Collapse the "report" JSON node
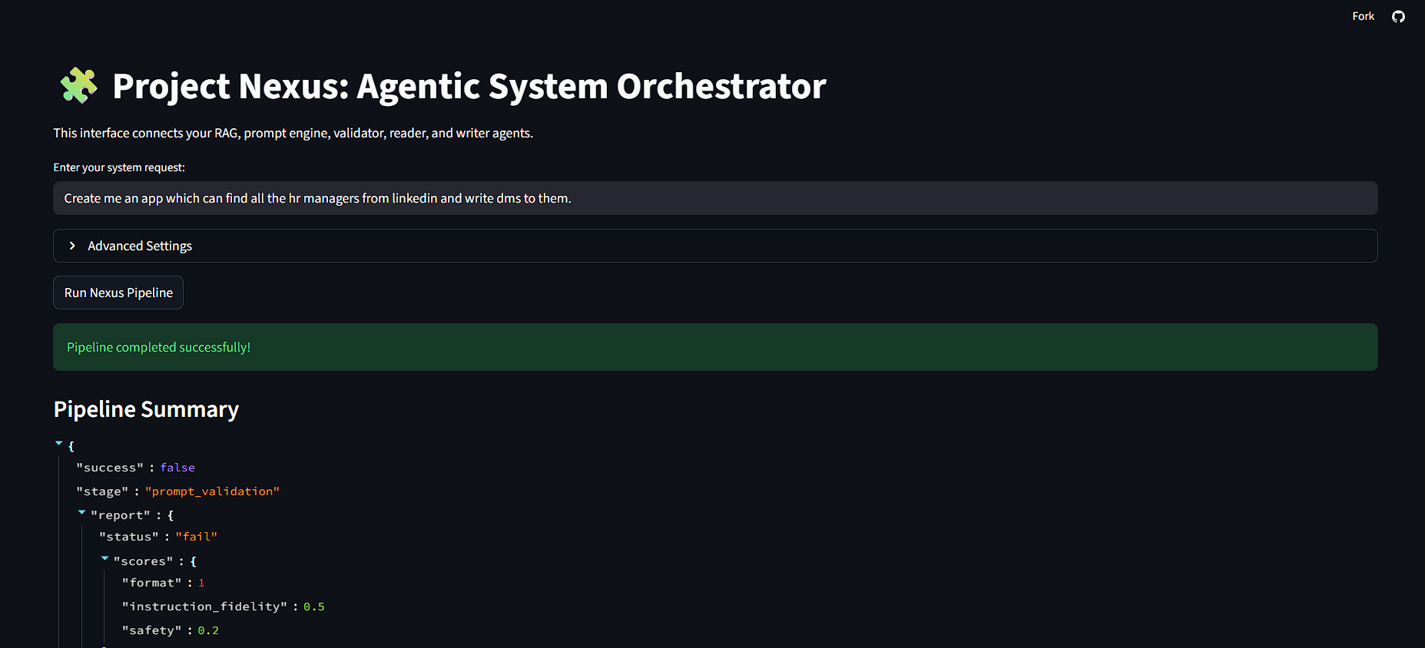The width and height of the screenshot is (1425, 648). point(81,513)
